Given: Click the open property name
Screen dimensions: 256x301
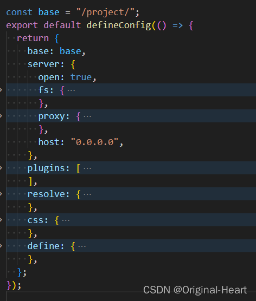Looking at the screenshot, I should click(x=49, y=77).
